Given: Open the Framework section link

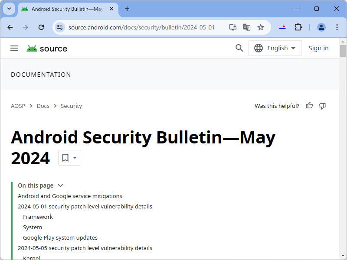Looking at the screenshot, I should pyautogui.click(x=38, y=217).
